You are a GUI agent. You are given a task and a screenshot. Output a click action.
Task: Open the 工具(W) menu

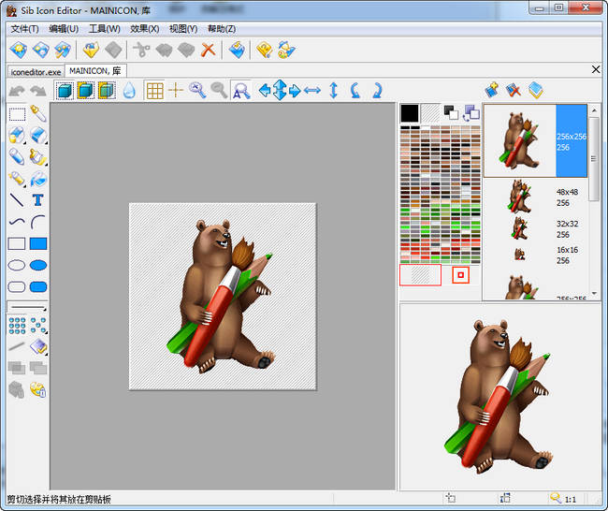(105, 29)
